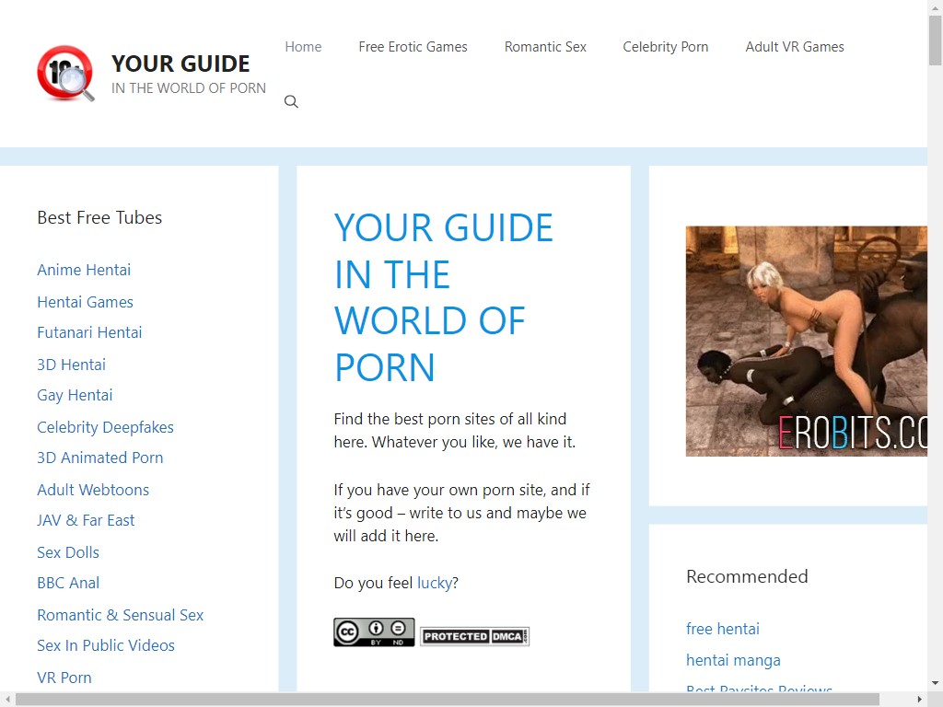Viewport: 943px width, 707px height.
Task: Click the 'IN THE WORLD OF PORN' tagline
Action: 188,88
